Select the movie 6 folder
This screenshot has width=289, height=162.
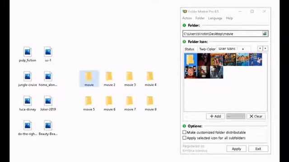click(x=109, y=103)
